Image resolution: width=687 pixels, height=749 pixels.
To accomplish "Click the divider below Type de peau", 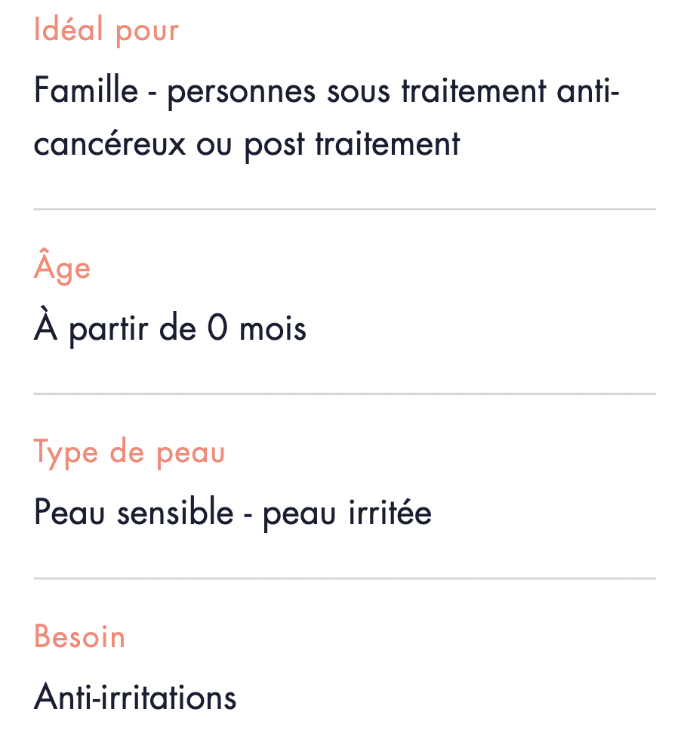I will click(x=344, y=578).
